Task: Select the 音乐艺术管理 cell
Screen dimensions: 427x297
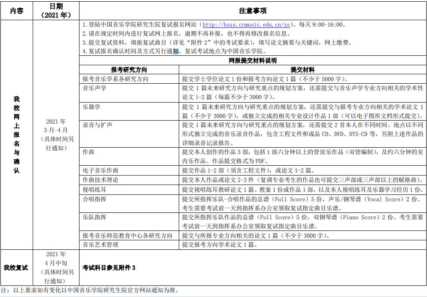Action: [x=101, y=245]
